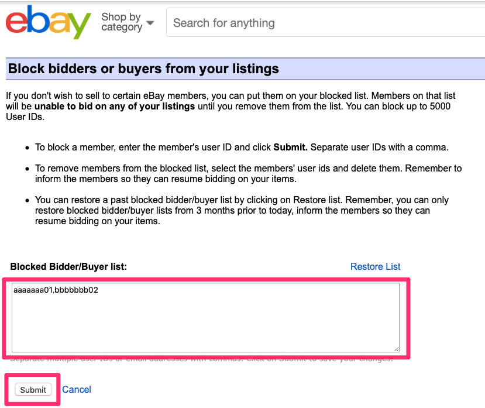
Task: Click the Blocked Bidder/Buyer list label
Action: click(x=68, y=266)
